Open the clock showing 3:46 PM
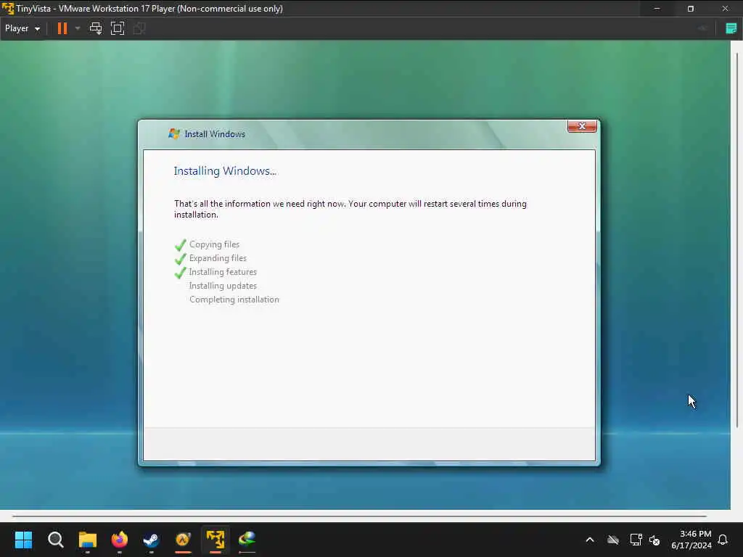 (691, 540)
